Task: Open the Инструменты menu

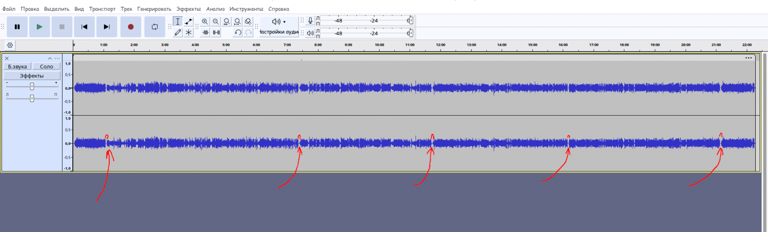Action: (246, 9)
